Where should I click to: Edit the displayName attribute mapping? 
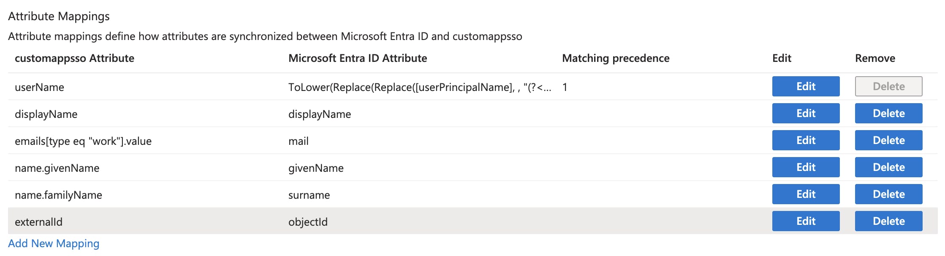[x=805, y=113]
